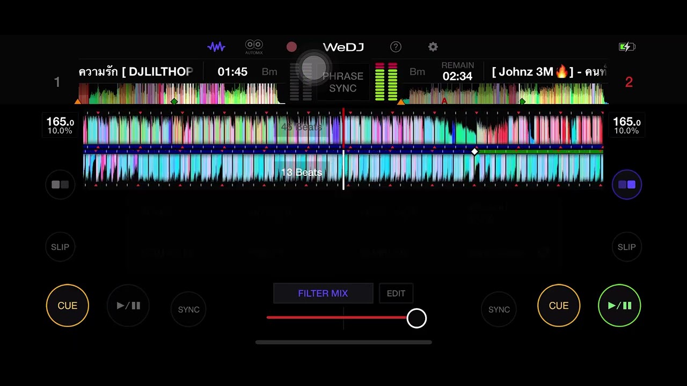Open the deck 1 tempo display 165.0
The image size is (687, 386).
pyautogui.click(x=60, y=125)
